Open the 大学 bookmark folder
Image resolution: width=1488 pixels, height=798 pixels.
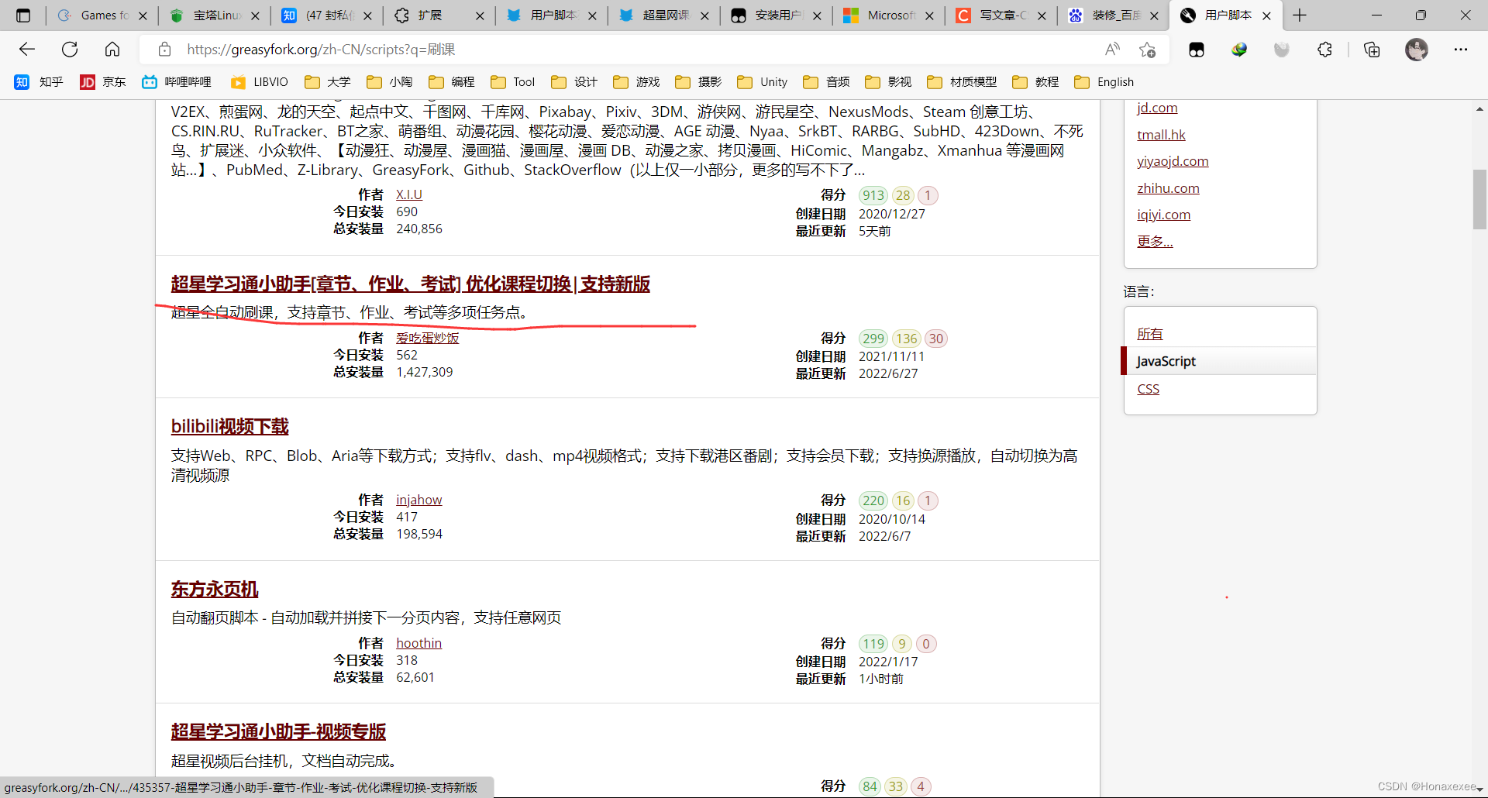tap(328, 82)
